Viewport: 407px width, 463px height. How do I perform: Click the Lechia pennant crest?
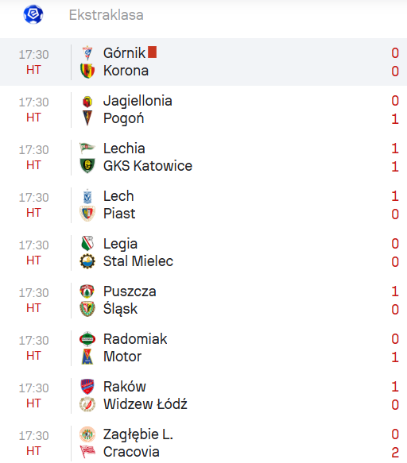tap(87, 148)
